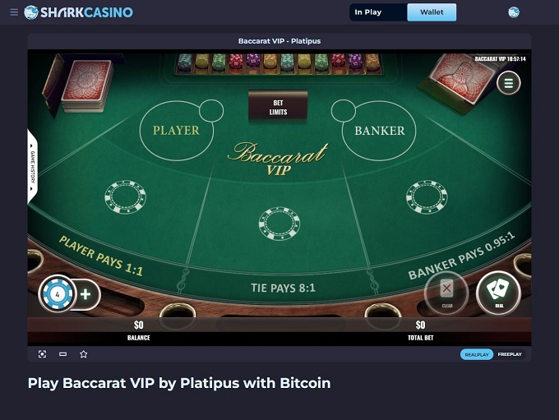The width and height of the screenshot is (559, 420).
Task: Open the Wallet tab
Action: coord(432,12)
